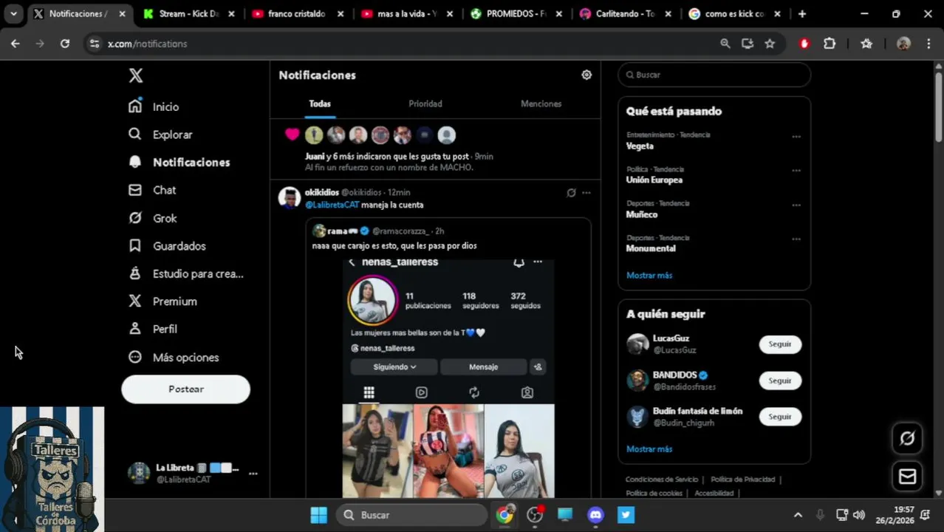944x532 pixels.
Task: Open Windows Start button
Action: (x=318, y=515)
